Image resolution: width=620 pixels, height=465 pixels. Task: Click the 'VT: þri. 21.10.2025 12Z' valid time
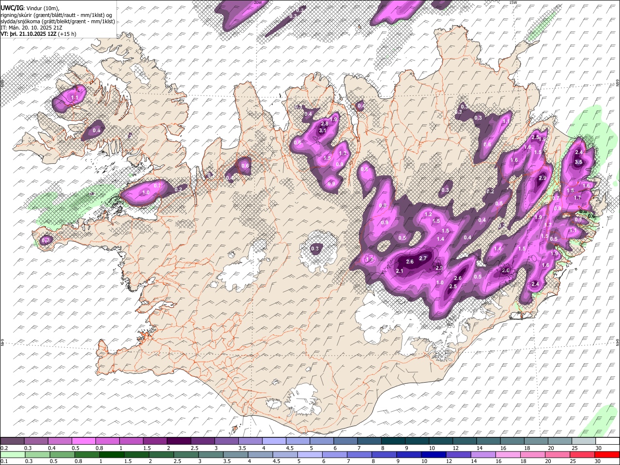(29, 34)
